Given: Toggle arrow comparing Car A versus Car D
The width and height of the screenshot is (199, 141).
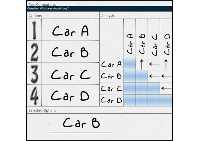Looking at the screenshot, I should 166,64.
